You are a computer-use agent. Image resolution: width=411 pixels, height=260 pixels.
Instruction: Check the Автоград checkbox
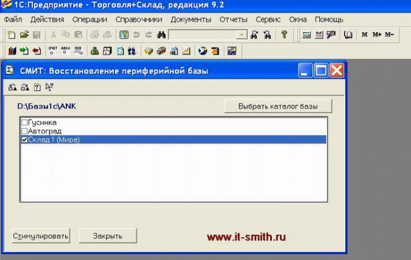(25, 131)
